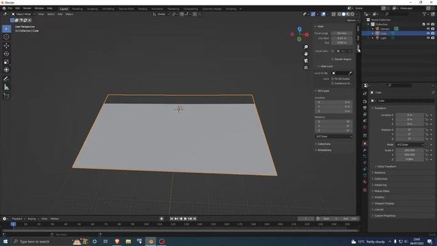Image resolution: width=437 pixels, height=246 pixels.
Task: Pick the Add Cube tool
Action: coord(6,96)
